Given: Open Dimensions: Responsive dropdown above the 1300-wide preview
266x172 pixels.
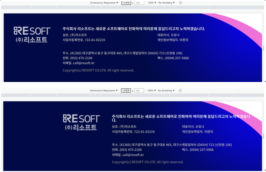Looking at the screenshot, I should [104, 90].
